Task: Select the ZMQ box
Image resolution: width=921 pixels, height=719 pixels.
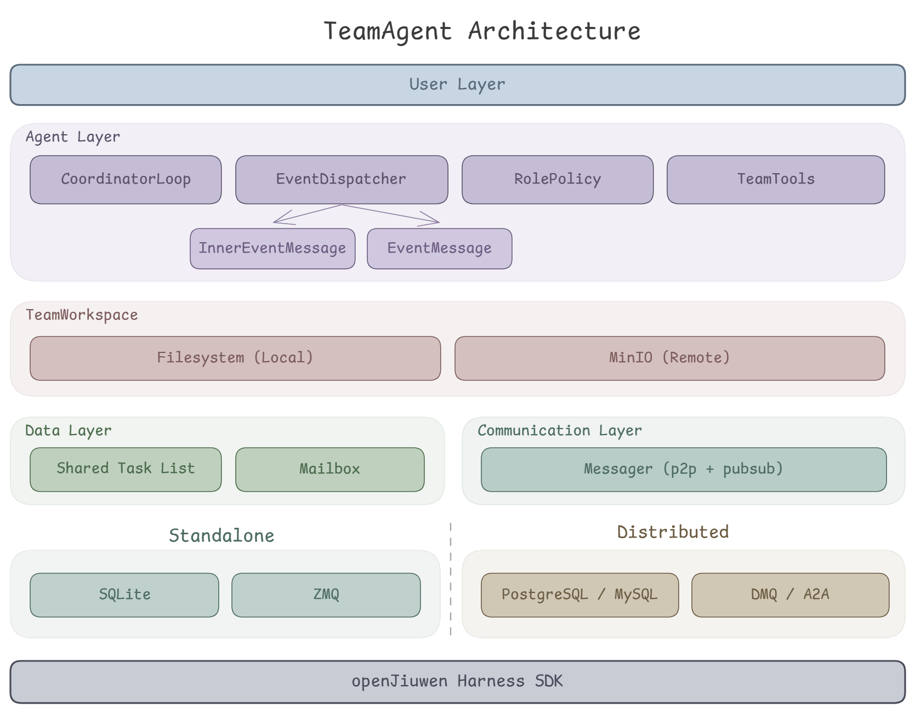Action: pyautogui.click(x=326, y=595)
